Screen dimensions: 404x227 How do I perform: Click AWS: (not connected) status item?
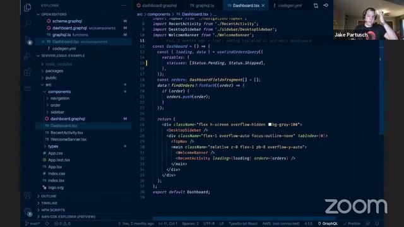[x=280, y=224]
